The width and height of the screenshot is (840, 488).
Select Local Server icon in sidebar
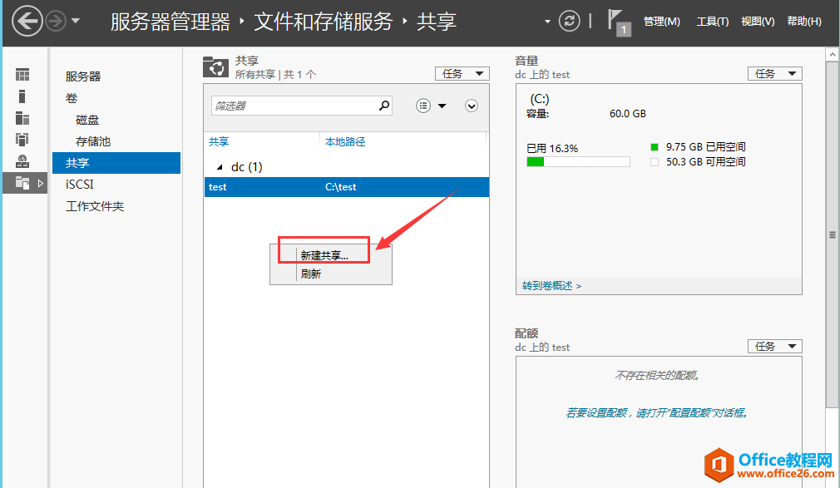22,96
